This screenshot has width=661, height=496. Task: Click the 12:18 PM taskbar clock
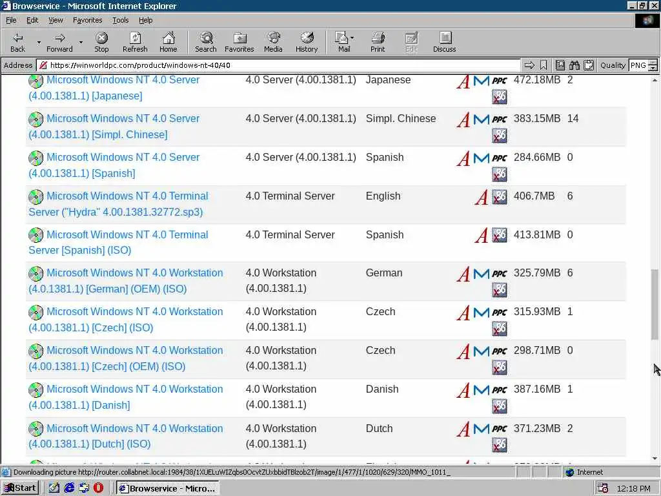click(633, 488)
